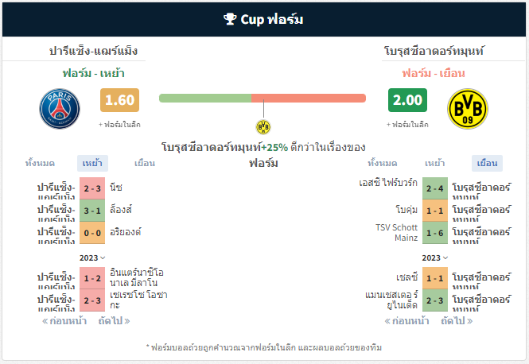Click the Borussia Dortmund BVB 09 logo
This screenshot has height=364, width=529.
(468, 109)
